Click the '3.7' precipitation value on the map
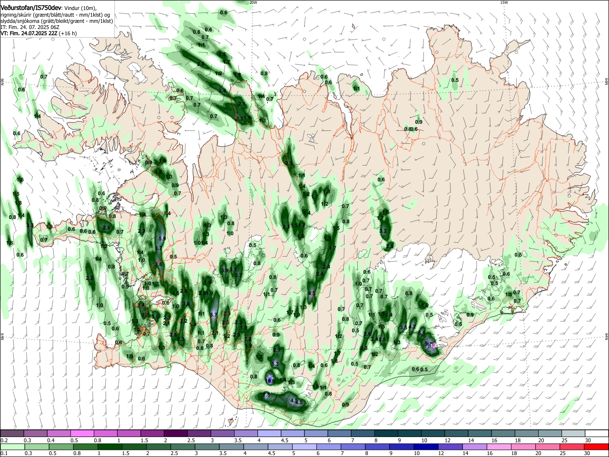 (159, 248)
